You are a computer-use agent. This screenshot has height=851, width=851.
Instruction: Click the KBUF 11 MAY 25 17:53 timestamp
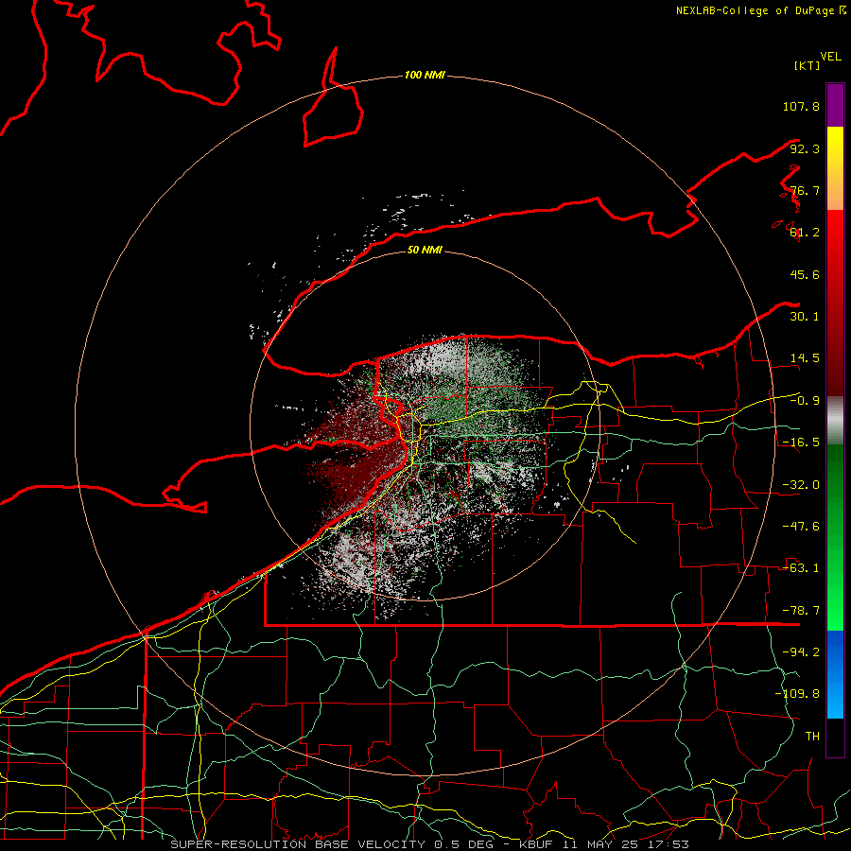pyautogui.click(x=604, y=844)
